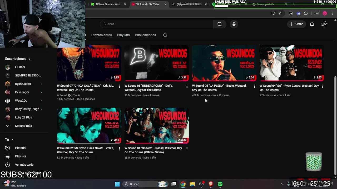
Task: Open the browser extensions puzzle icon
Action: [306, 13]
